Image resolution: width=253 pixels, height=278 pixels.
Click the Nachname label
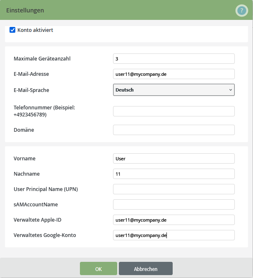pyautogui.click(x=27, y=174)
